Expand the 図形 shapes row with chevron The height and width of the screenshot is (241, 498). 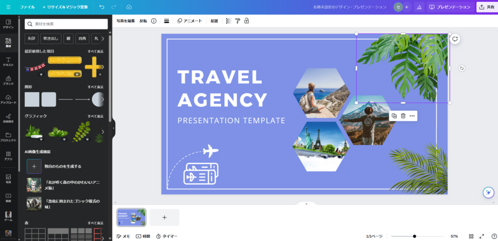(102, 99)
